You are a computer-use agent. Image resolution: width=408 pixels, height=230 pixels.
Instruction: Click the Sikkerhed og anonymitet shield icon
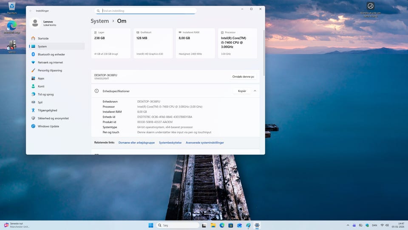click(33, 118)
